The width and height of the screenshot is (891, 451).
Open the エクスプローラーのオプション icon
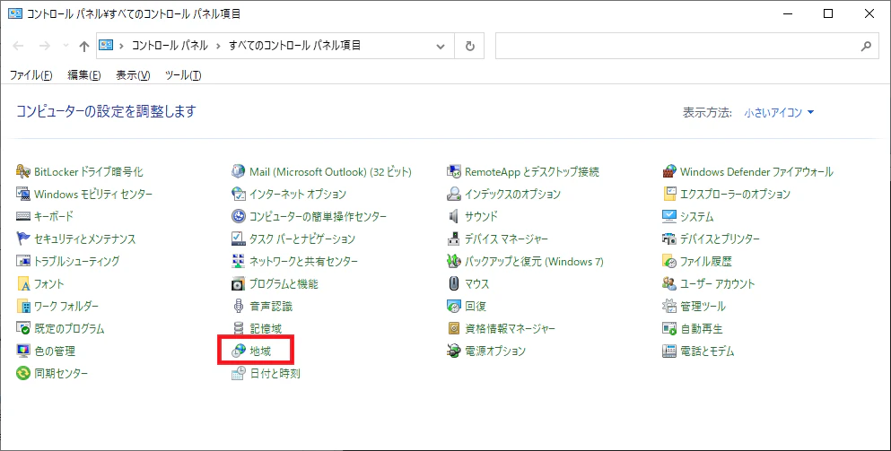point(669,195)
